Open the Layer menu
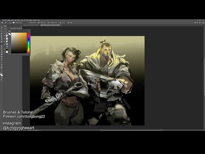205x154 pixels. click(x=12, y=20)
